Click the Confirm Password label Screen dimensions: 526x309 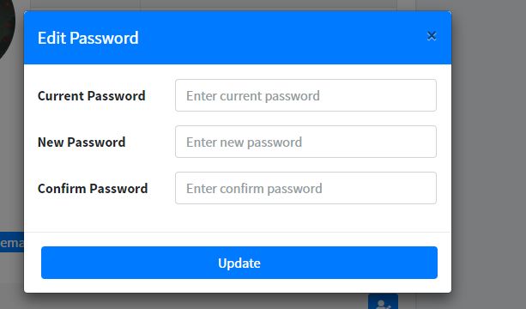[93, 189]
